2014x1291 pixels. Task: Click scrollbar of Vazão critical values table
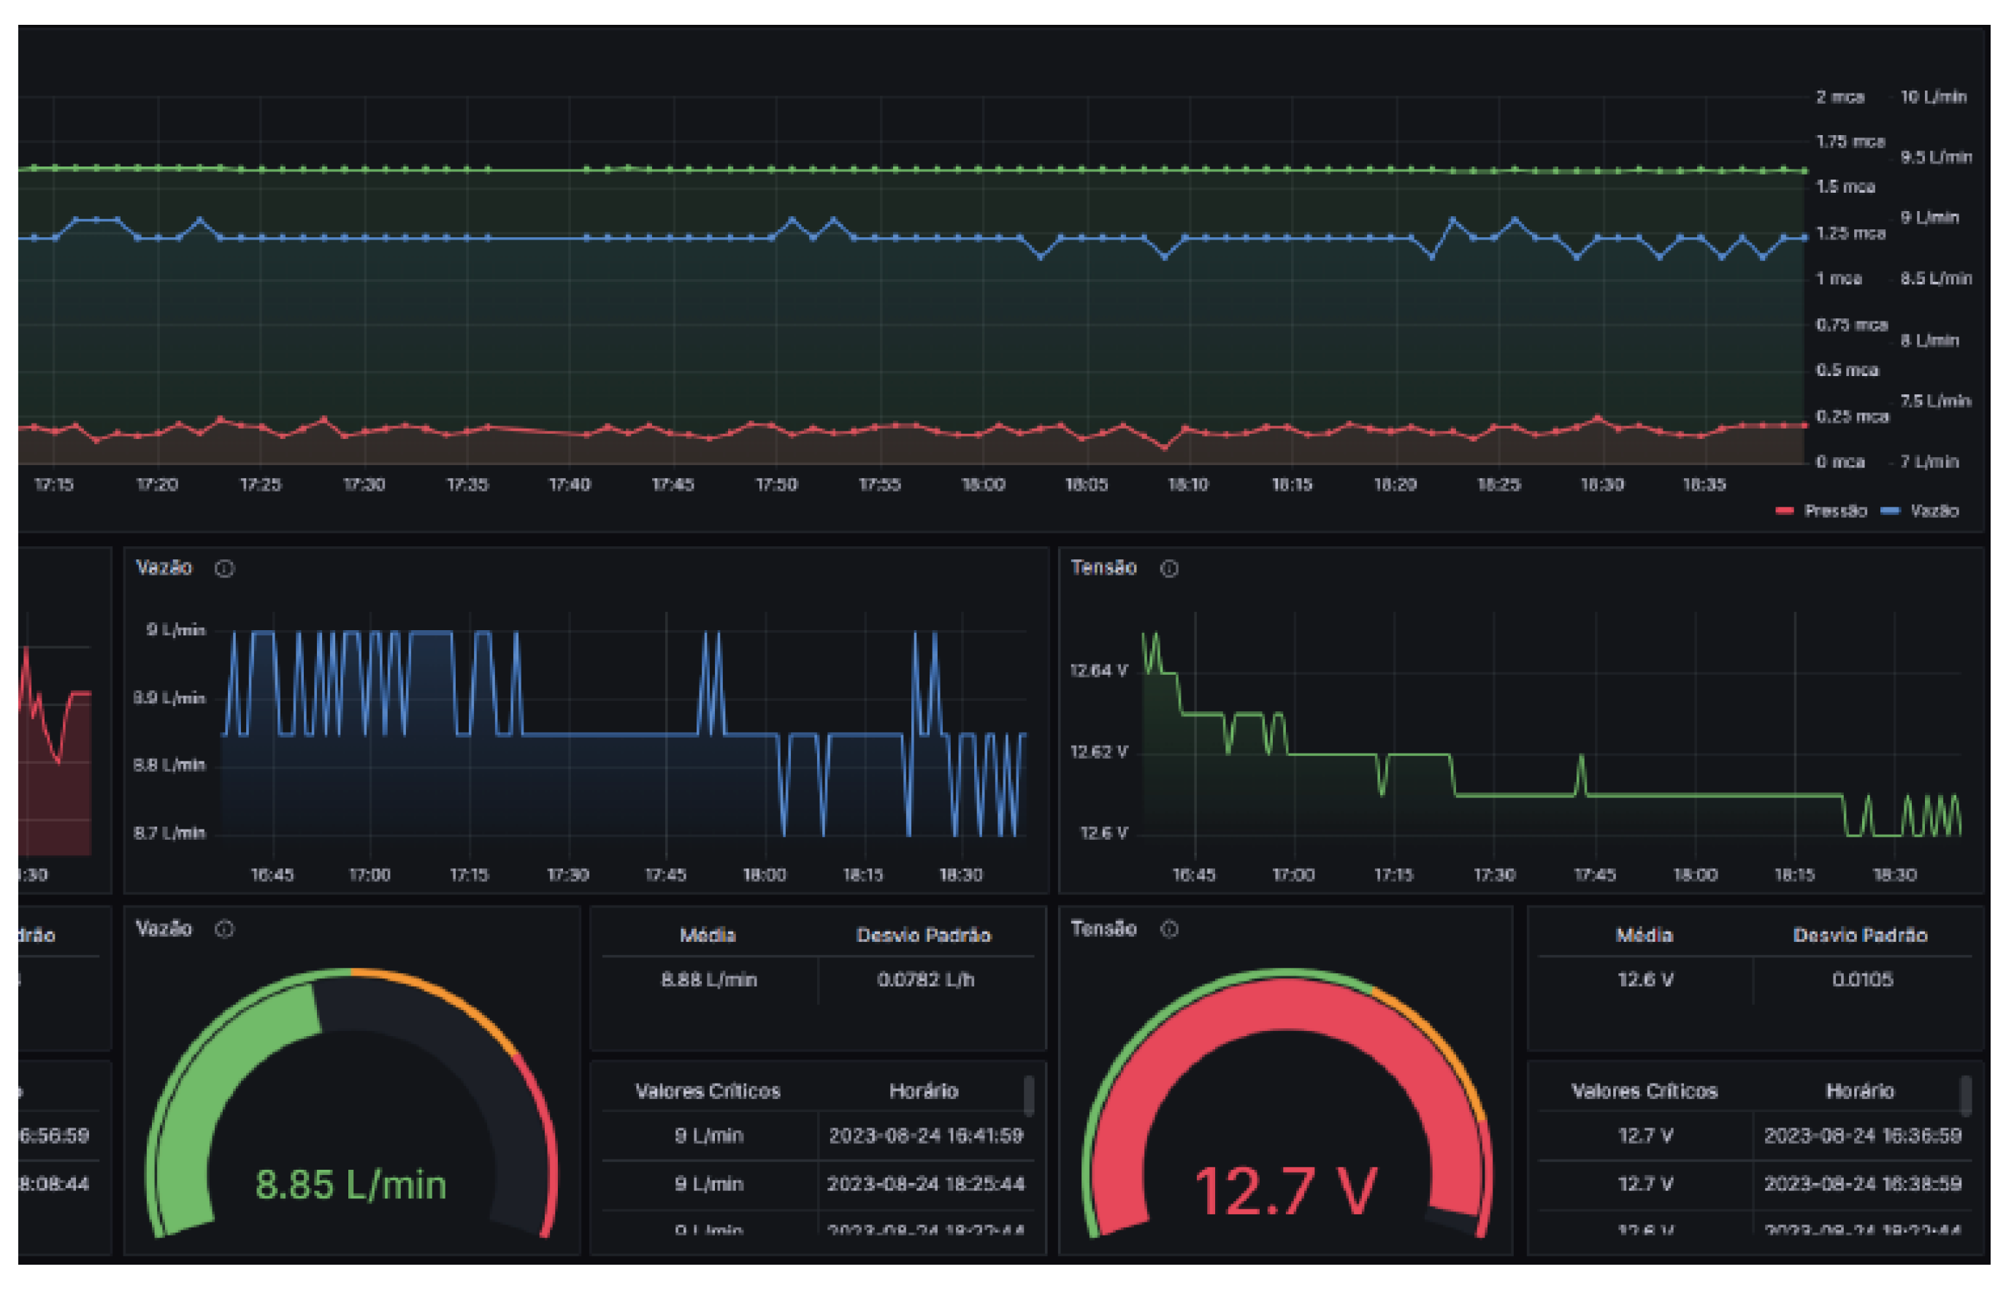pyautogui.click(x=1028, y=1096)
